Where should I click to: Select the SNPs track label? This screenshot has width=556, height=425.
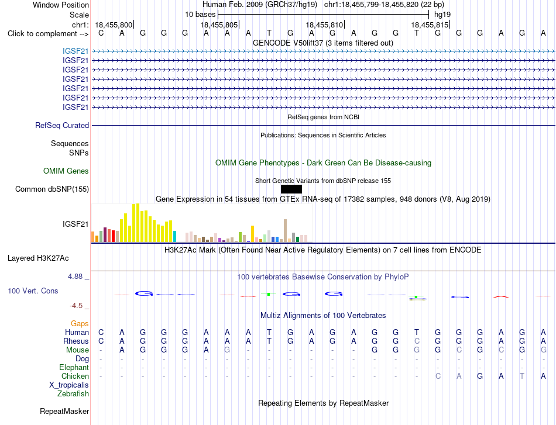click(x=79, y=153)
